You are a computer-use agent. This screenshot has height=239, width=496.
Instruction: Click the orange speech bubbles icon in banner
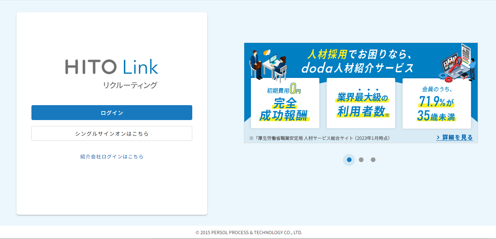(x=266, y=53)
